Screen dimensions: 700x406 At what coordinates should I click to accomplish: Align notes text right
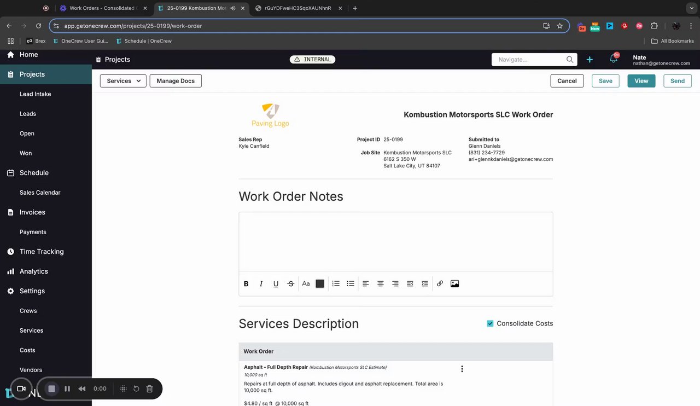pyautogui.click(x=395, y=283)
